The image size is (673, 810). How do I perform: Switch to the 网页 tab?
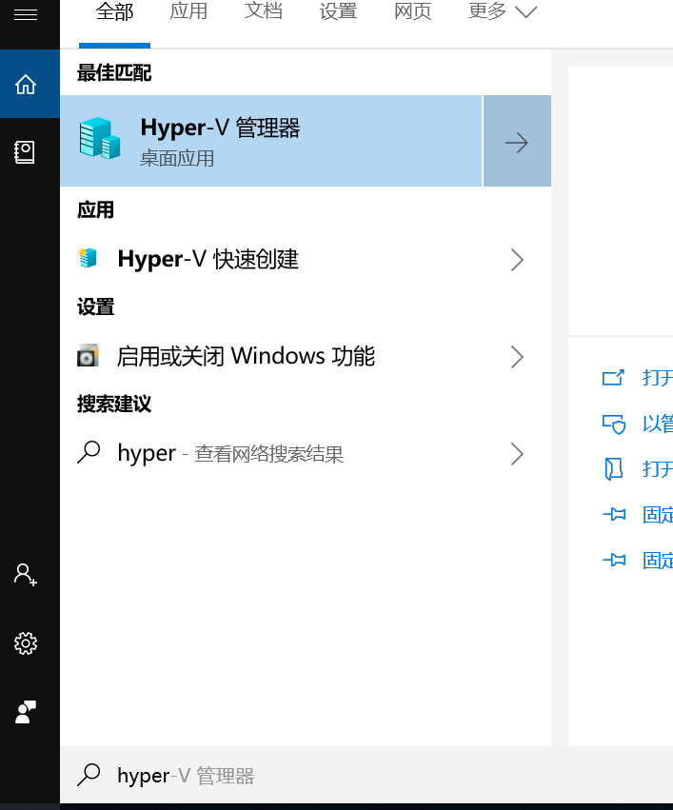[413, 11]
